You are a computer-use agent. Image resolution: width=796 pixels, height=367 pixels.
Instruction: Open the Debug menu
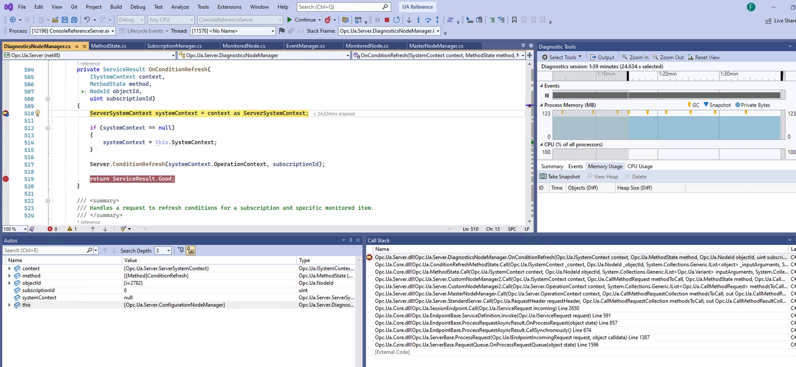click(137, 7)
